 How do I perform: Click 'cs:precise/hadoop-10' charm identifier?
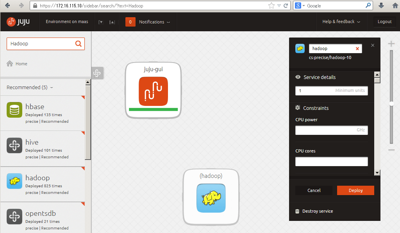330,58
